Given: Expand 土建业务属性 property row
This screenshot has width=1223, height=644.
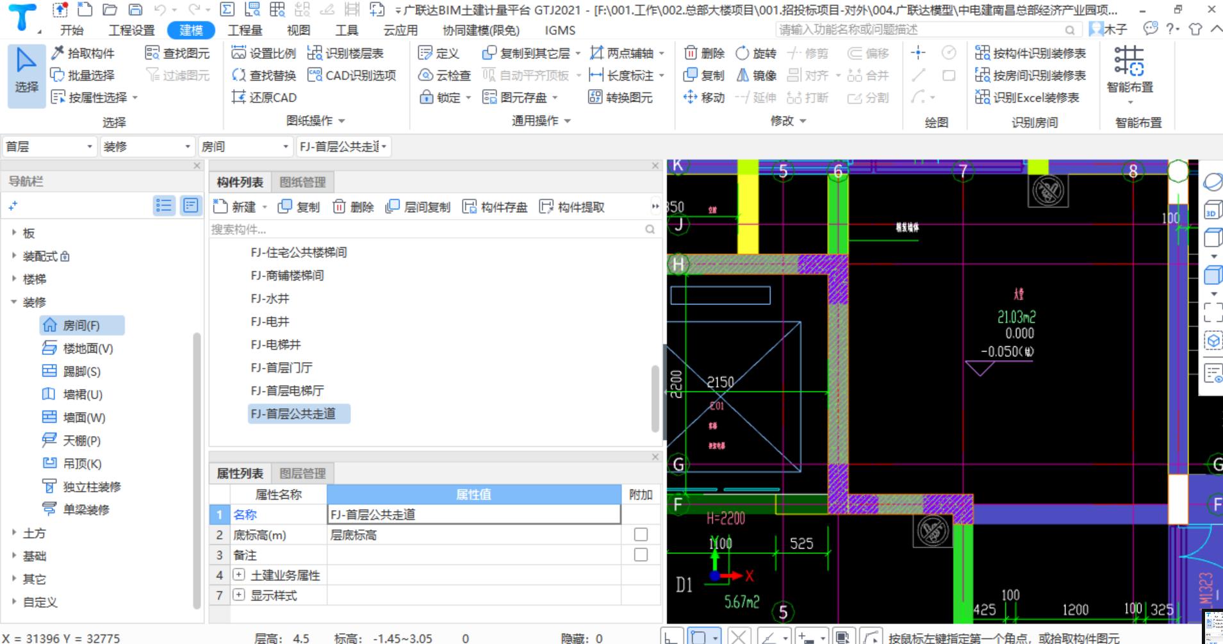Looking at the screenshot, I should pos(239,575).
